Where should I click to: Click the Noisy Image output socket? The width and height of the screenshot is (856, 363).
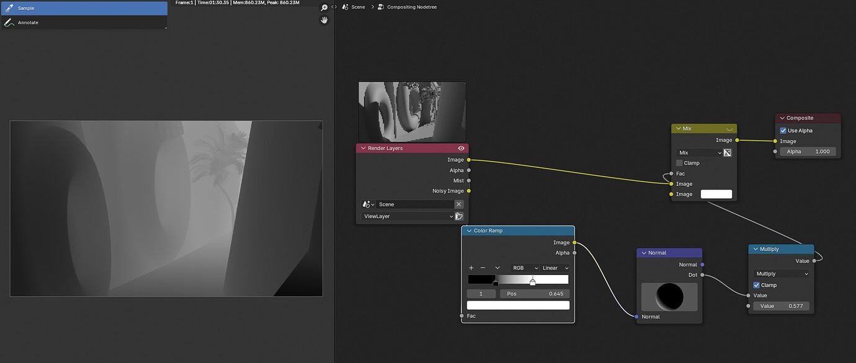coord(468,191)
